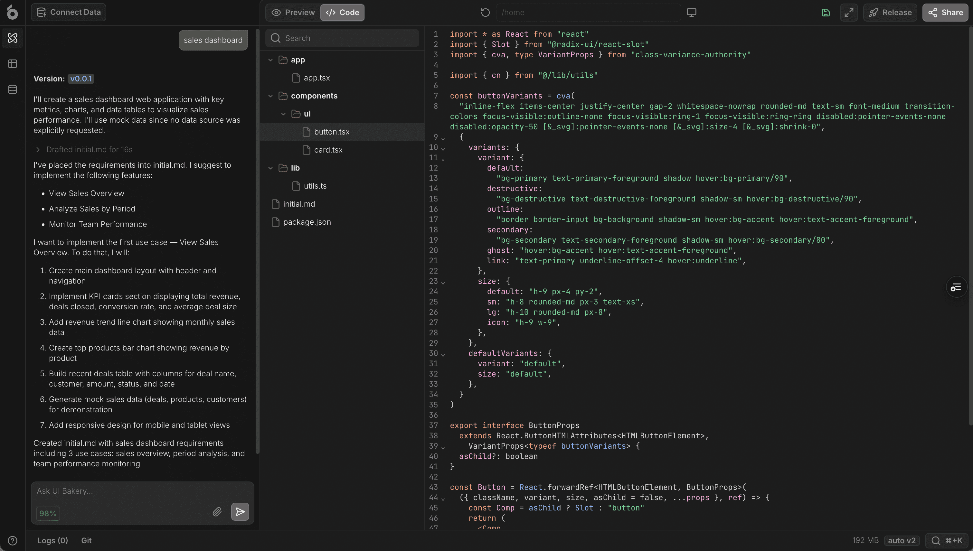Switch to Preview mode
This screenshot has height=551, width=973.
click(x=293, y=13)
